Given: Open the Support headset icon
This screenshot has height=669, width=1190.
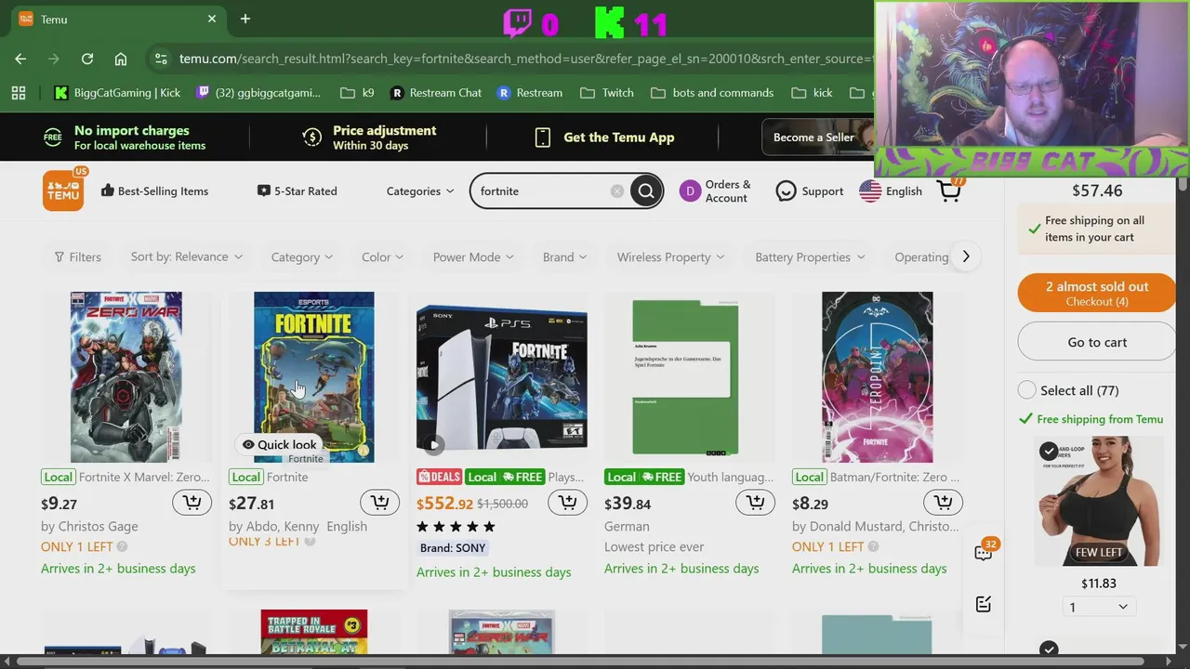Looking at the screenshot, I should (787, 191).
